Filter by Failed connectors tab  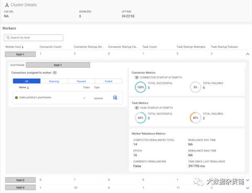pos(108,81)
